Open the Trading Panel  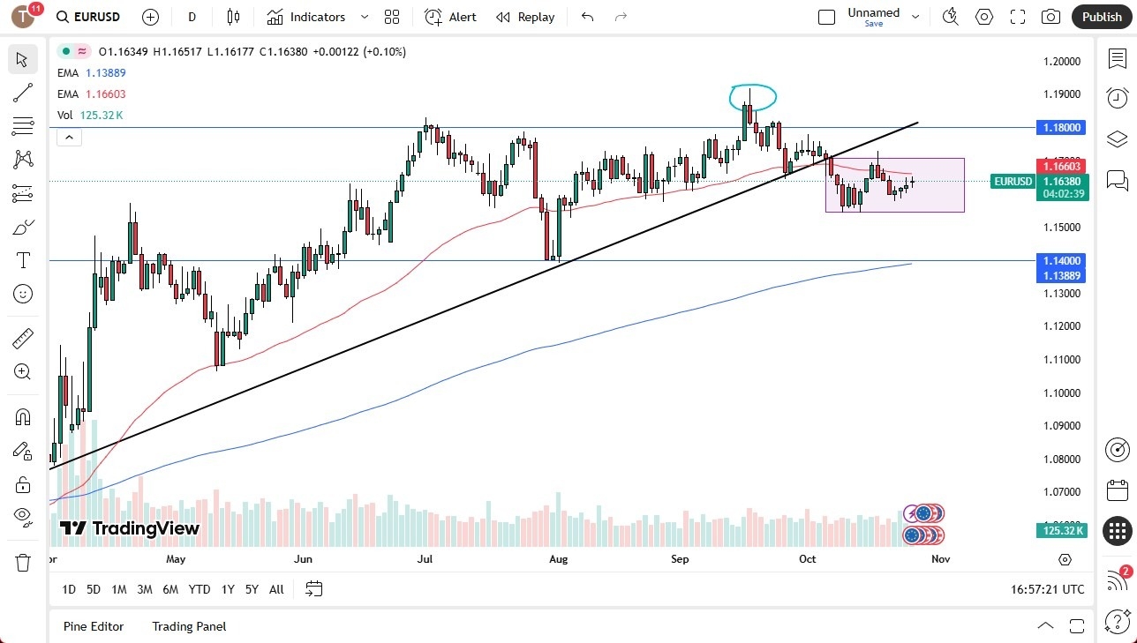tap(188, 626)
